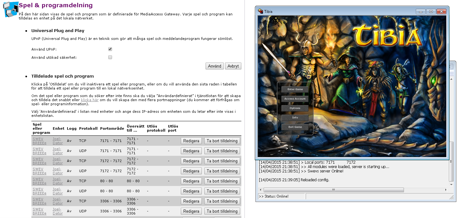Click Ta bort tilldelning for TCP 7172 row
Viewport: 462px width, 218px height.
click(x=222, y=161)
